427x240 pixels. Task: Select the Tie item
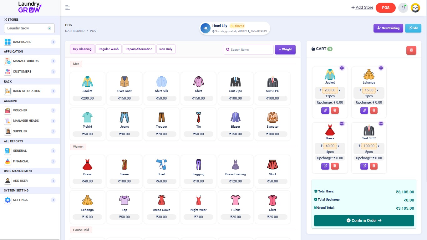pyautogui.click(x=198, y=124)
